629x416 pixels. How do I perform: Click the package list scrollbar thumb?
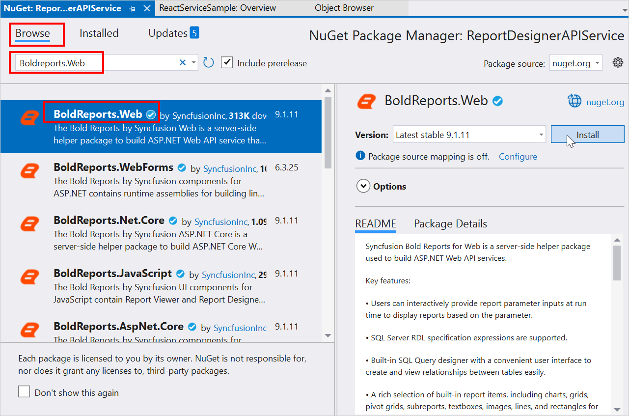click(328, 134)
